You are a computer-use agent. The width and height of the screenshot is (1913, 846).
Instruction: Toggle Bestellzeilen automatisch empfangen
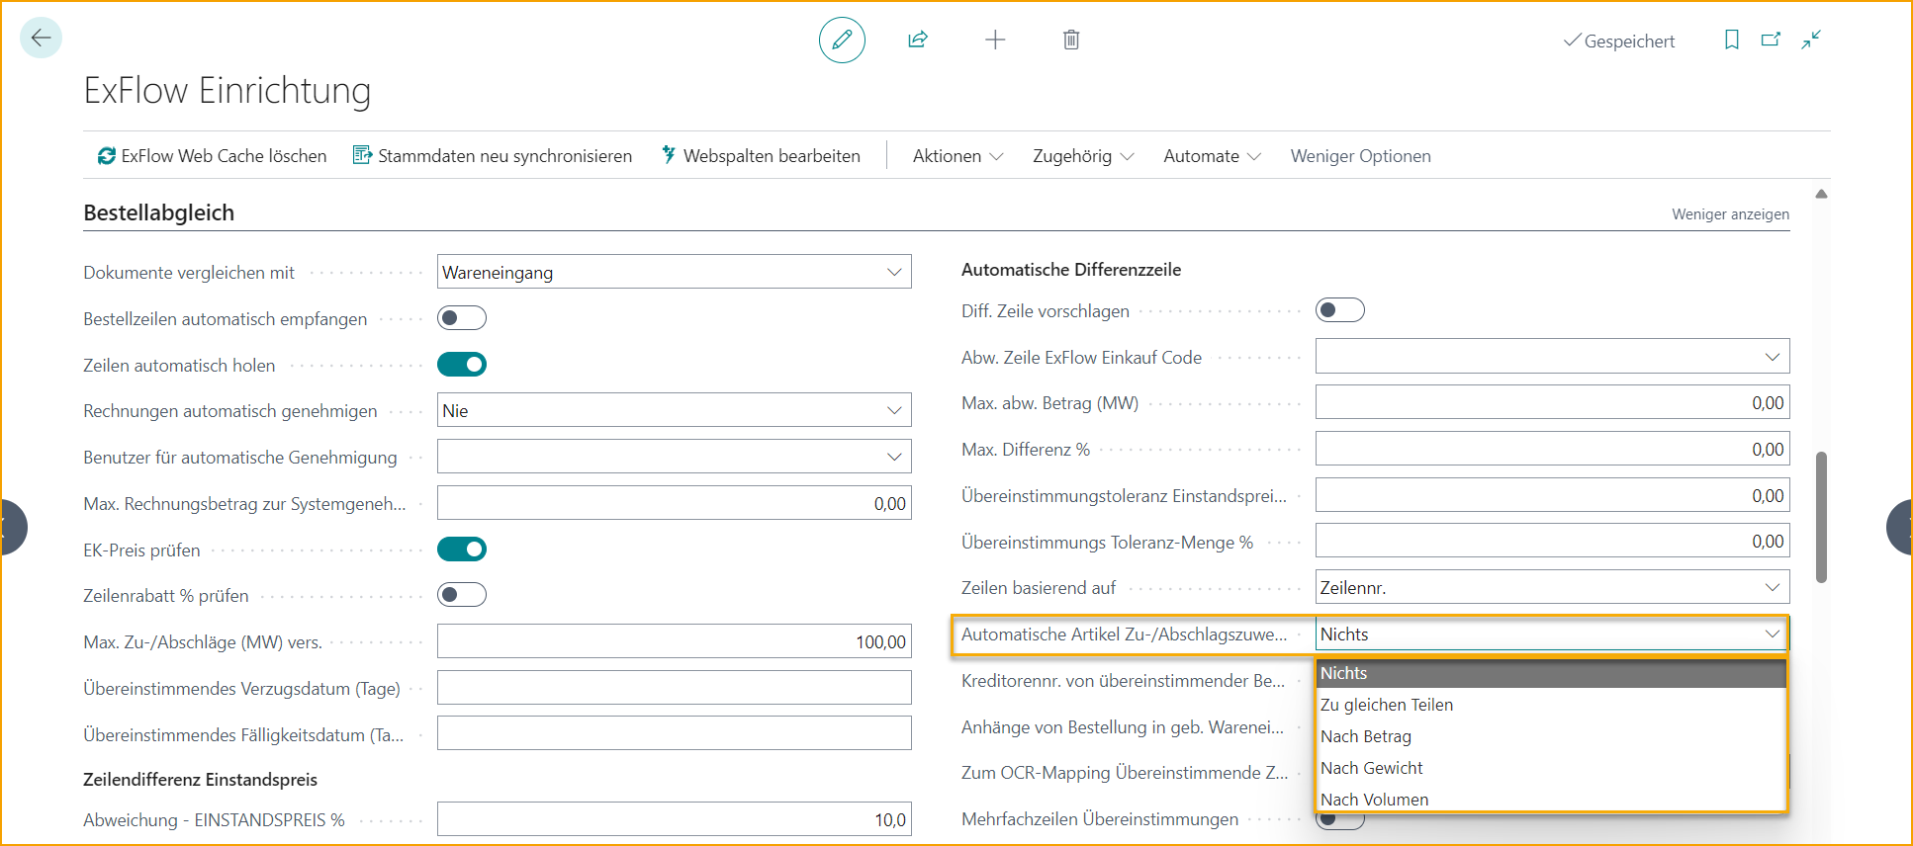pyautogui.click(x=462, y=318)
